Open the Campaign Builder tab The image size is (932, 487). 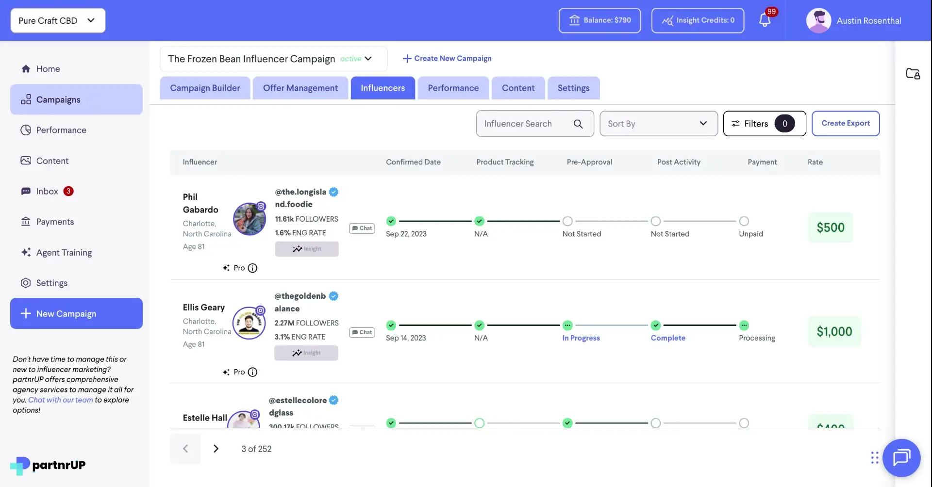(205, 88)
